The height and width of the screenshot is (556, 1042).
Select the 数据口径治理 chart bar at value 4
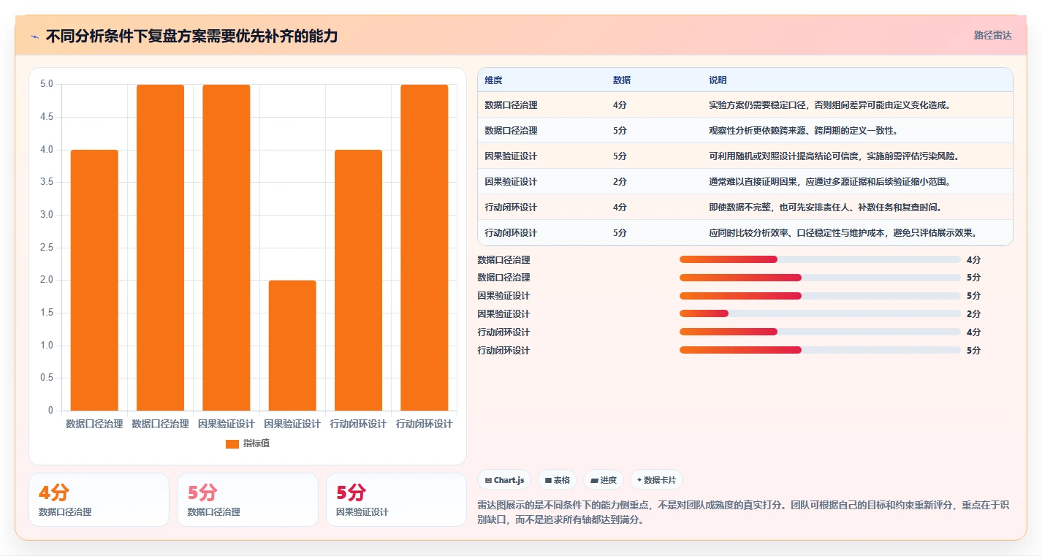[94, 280]
